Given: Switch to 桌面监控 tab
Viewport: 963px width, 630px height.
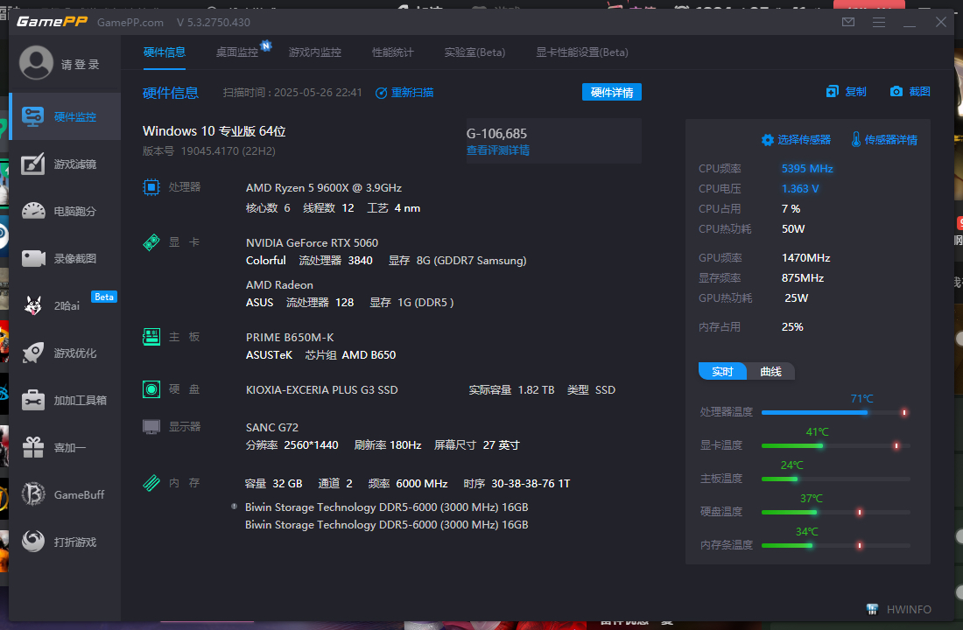Looking at the screenshot, I should tap(237, 52).
